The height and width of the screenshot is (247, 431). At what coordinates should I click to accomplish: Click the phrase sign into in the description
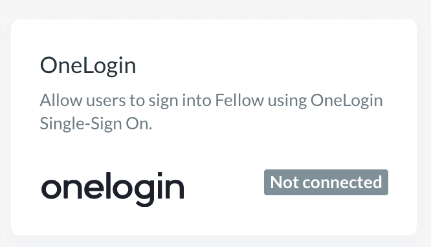180,101
